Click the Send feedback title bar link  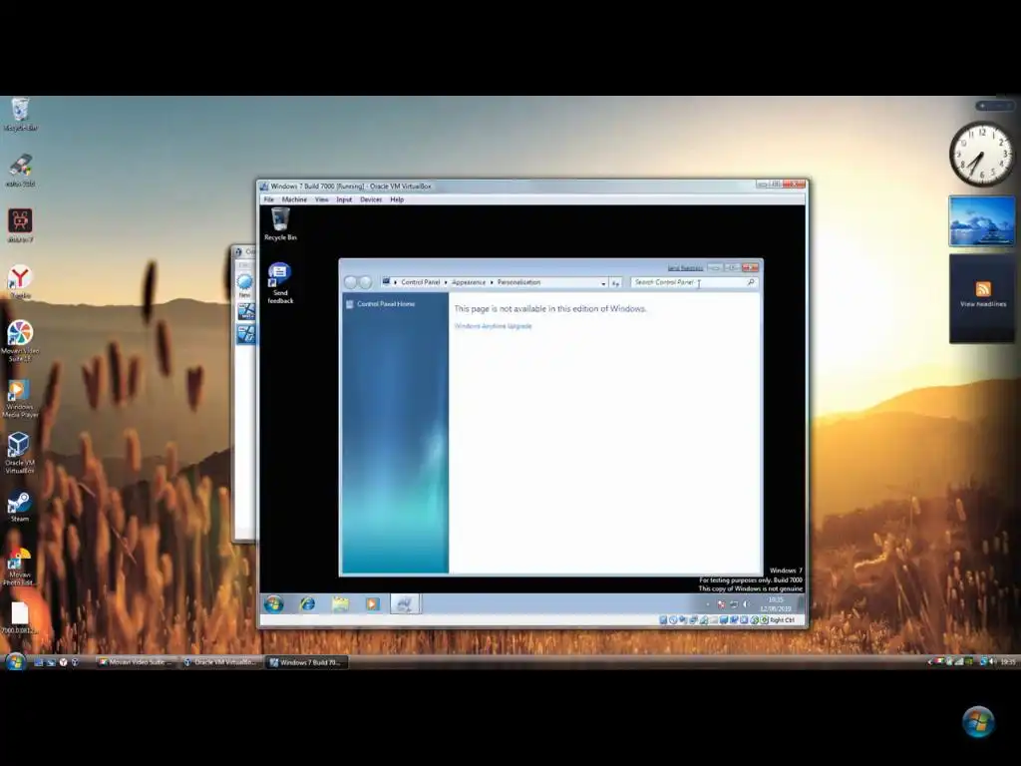click(x=685, y=267)
